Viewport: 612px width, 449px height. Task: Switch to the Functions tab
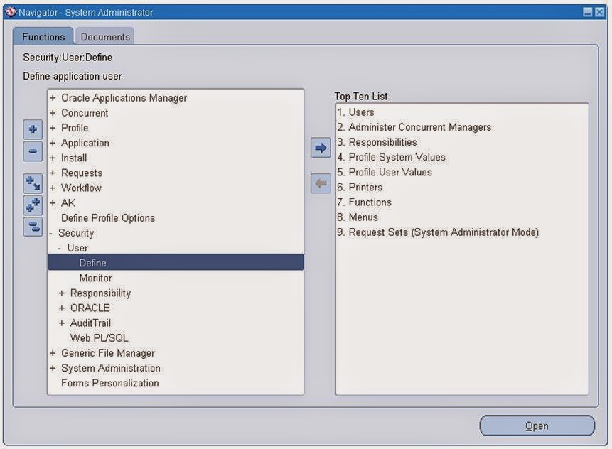coord(43,36)
